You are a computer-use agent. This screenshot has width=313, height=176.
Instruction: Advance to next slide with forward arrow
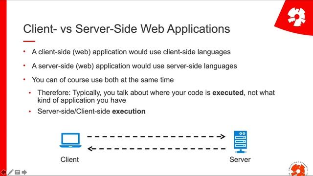point(24,172)
